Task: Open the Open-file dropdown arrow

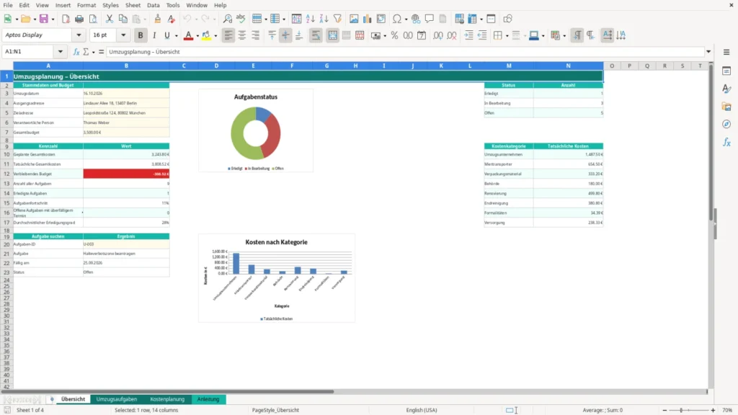Action: click(x=35, y=19)
